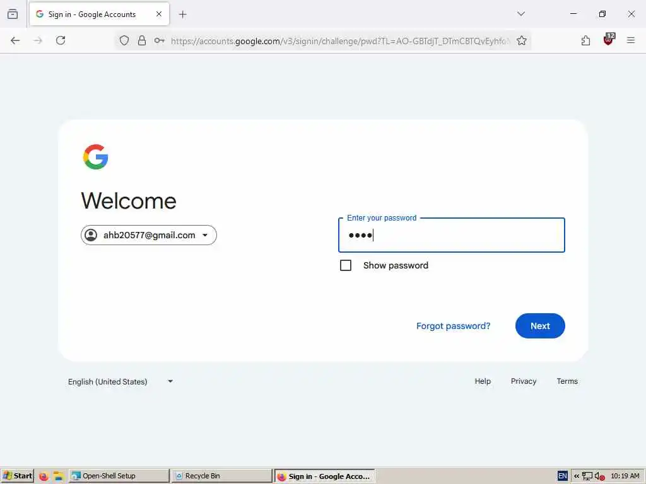Open the Privacy link
This screenshot has width=646, height=484.
point(524,381)
